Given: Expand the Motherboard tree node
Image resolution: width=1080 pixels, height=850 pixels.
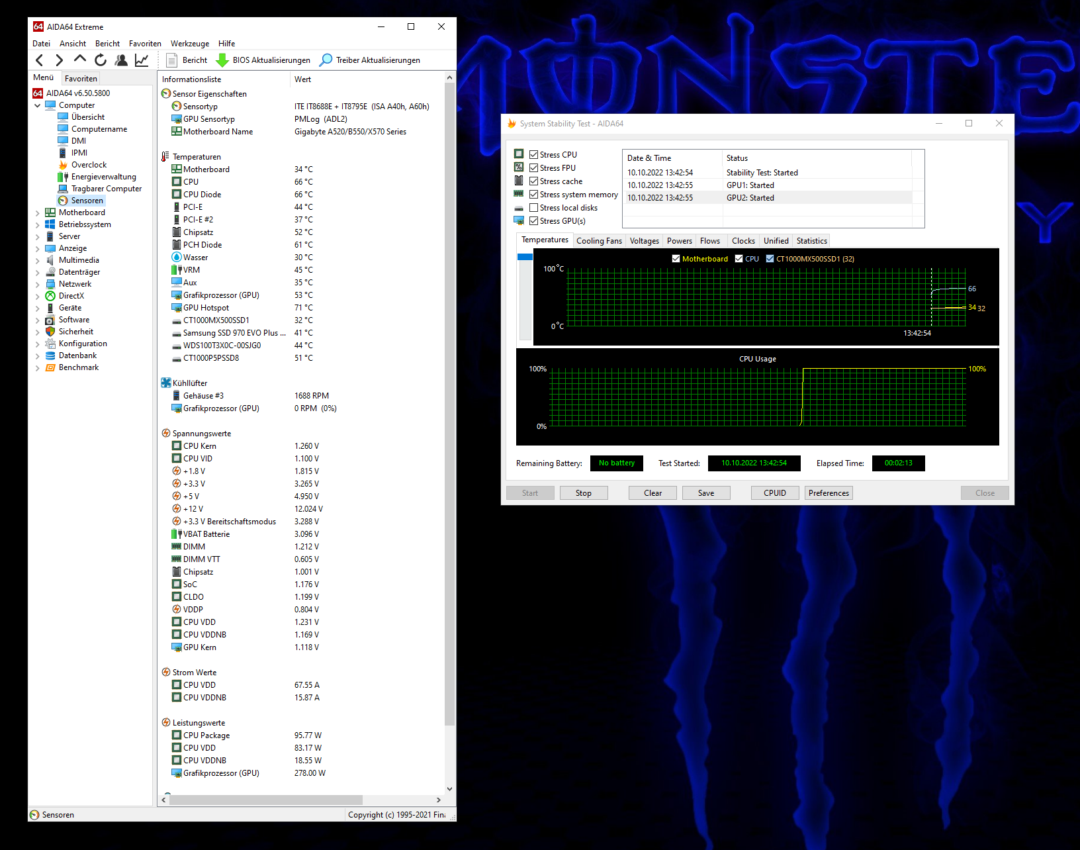Looking at the screenshot, I should point(37,212).
